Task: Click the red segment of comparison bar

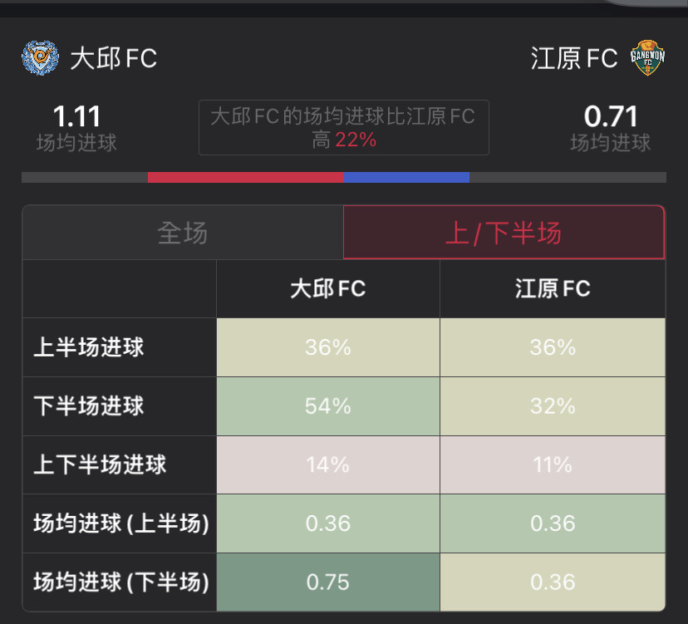Action: click(246, 177)
